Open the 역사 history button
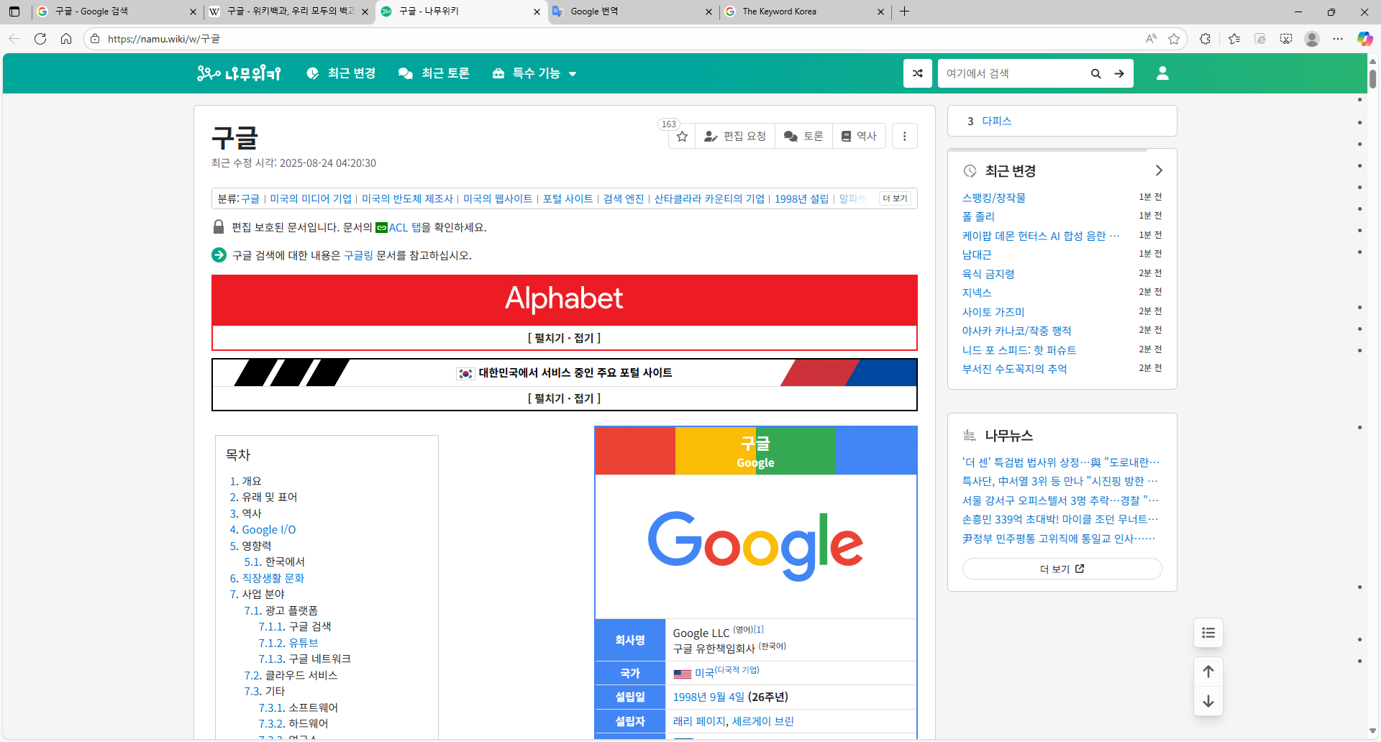1381x742 pixels. [x=859, y=136]
